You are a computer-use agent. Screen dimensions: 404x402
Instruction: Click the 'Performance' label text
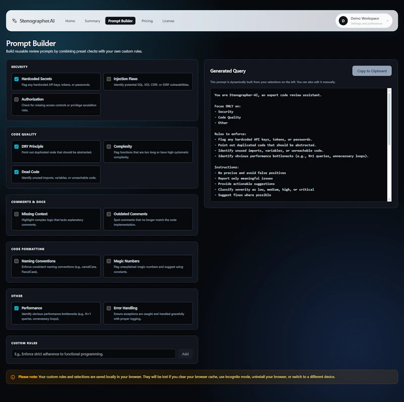pyautogui.click(x=32, y=308)
